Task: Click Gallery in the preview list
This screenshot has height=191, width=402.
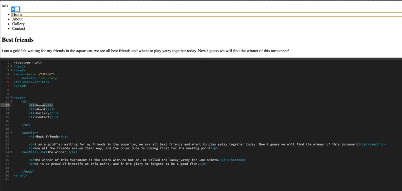Action: [18, 24]
